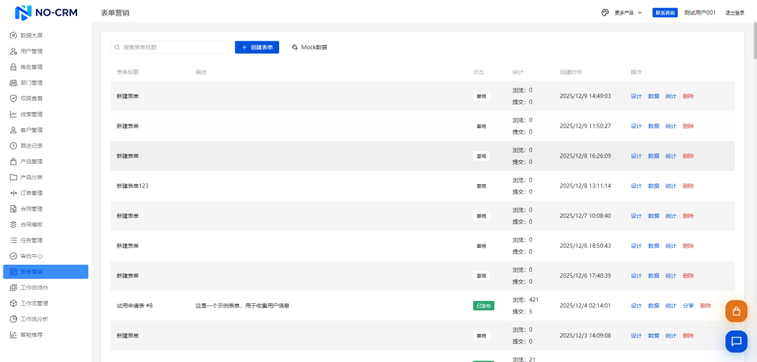Click the color palette theme icon

[605, 13]
